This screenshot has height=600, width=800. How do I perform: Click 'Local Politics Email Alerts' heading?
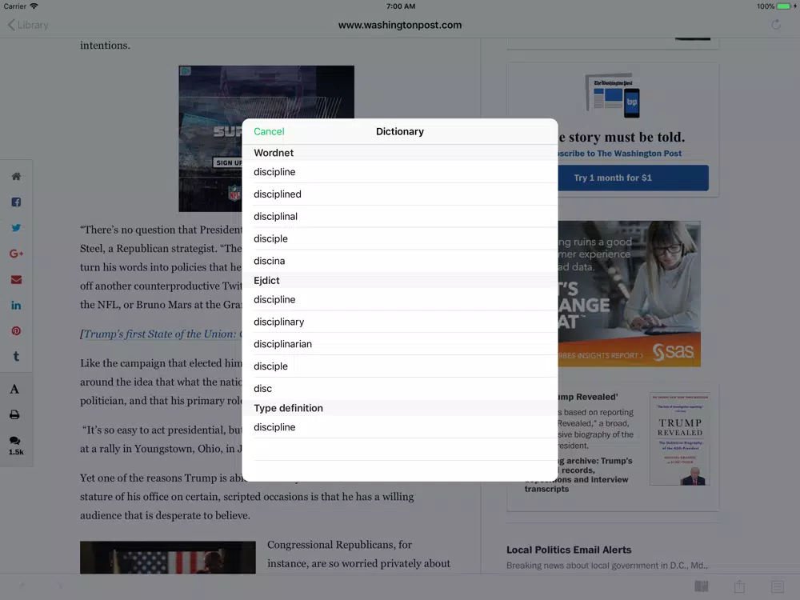coord(569,550)
